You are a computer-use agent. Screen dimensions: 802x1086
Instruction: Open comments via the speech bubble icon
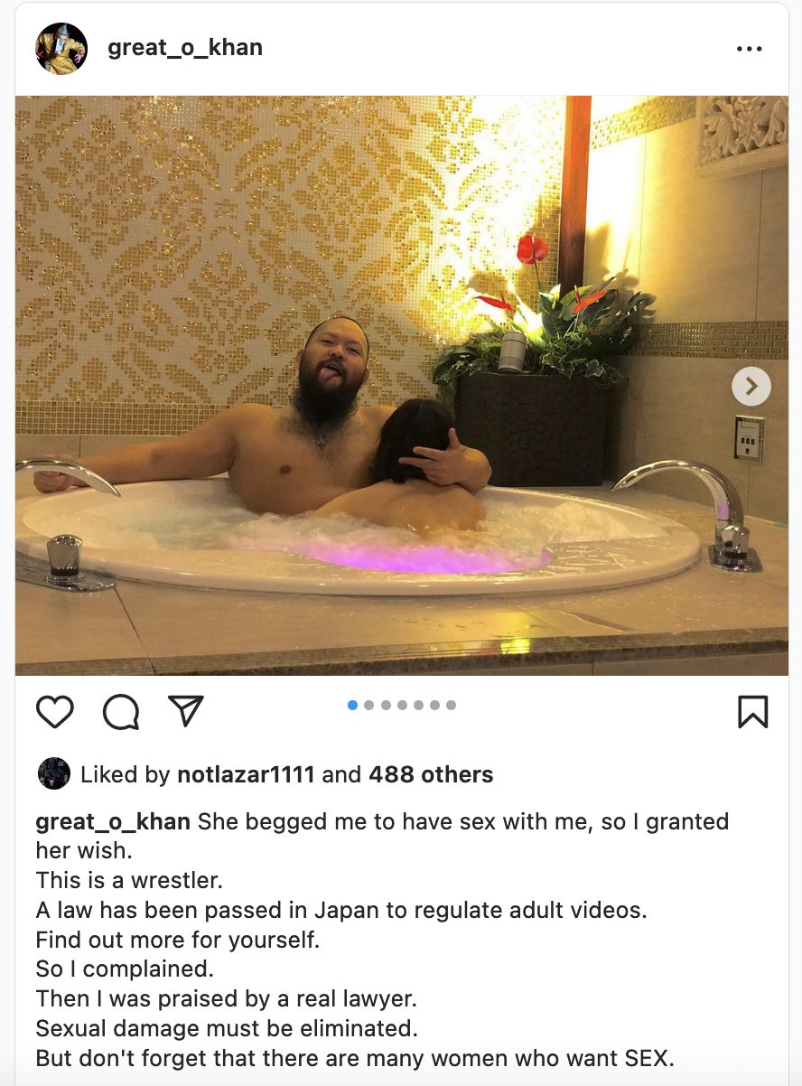(x=121, y=712)
